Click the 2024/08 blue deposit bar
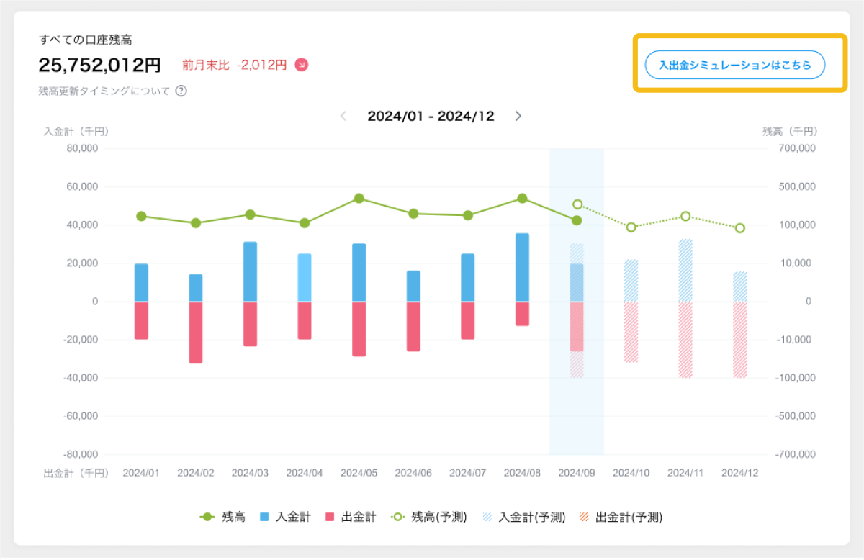864x560 pixels. [522, 267]
